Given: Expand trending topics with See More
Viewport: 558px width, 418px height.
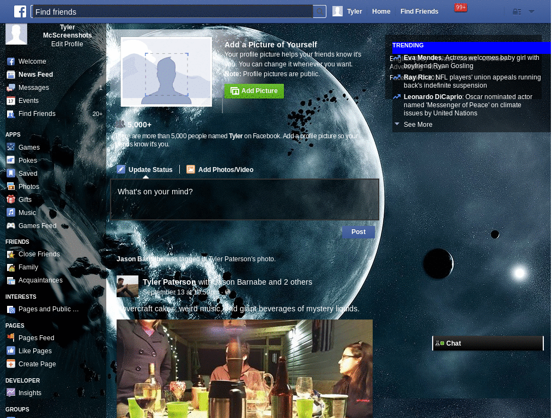Looking at the screenshot, I should click(418, 125).
